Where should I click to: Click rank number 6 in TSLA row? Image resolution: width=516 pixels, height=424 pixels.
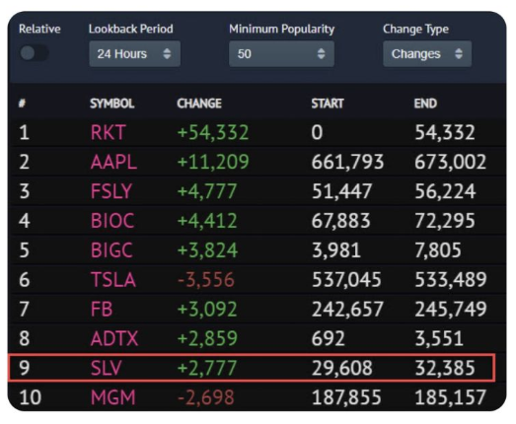(x=24, y=280)
